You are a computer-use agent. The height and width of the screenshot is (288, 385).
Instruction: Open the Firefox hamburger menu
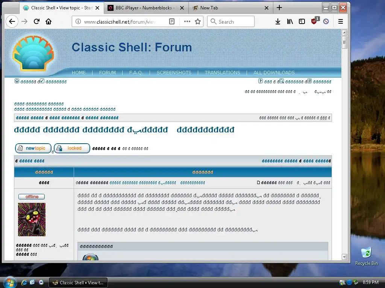[x=341, y=21]
